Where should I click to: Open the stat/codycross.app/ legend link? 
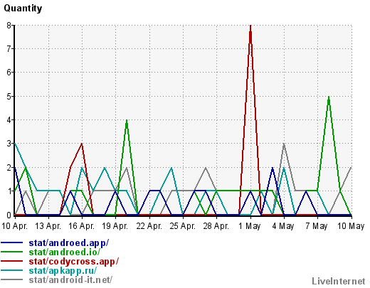click(x=73, y=262)
